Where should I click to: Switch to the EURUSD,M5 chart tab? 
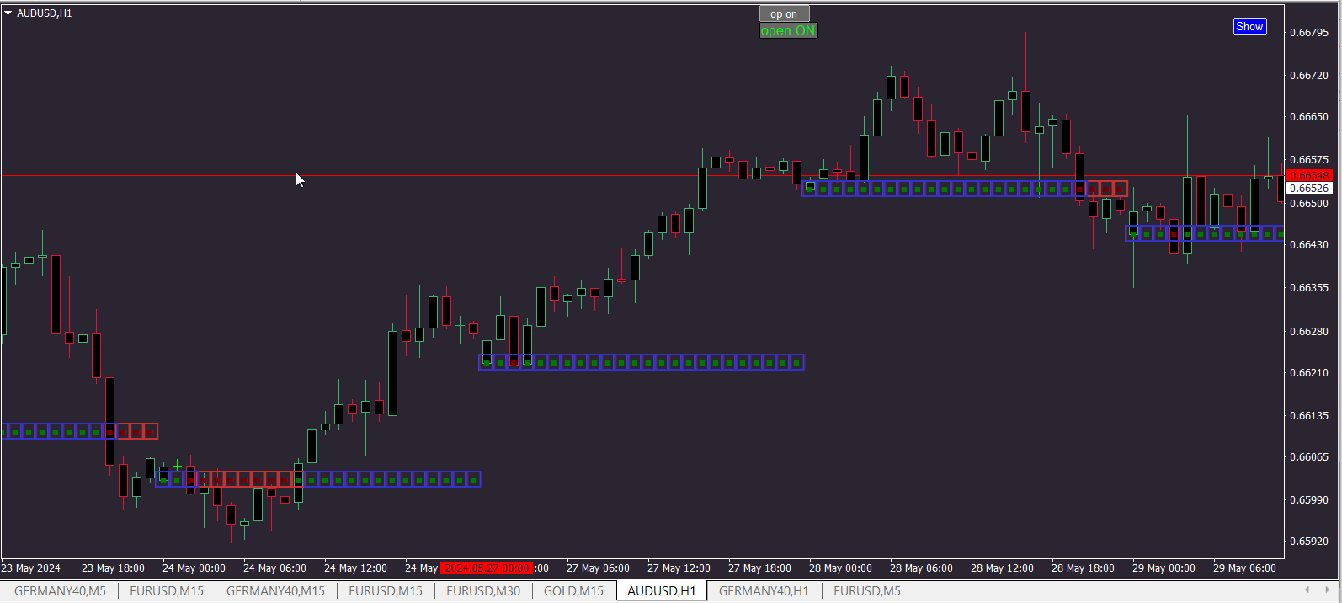867,590
